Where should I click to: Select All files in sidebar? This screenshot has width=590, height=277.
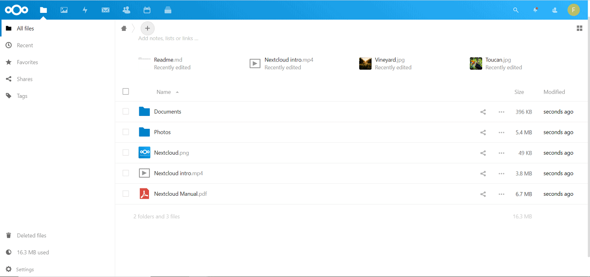[x=57, y=29]
